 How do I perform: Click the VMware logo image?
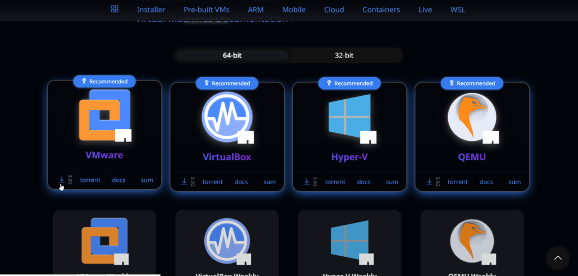pyautogui.click(x=105, y=115)
